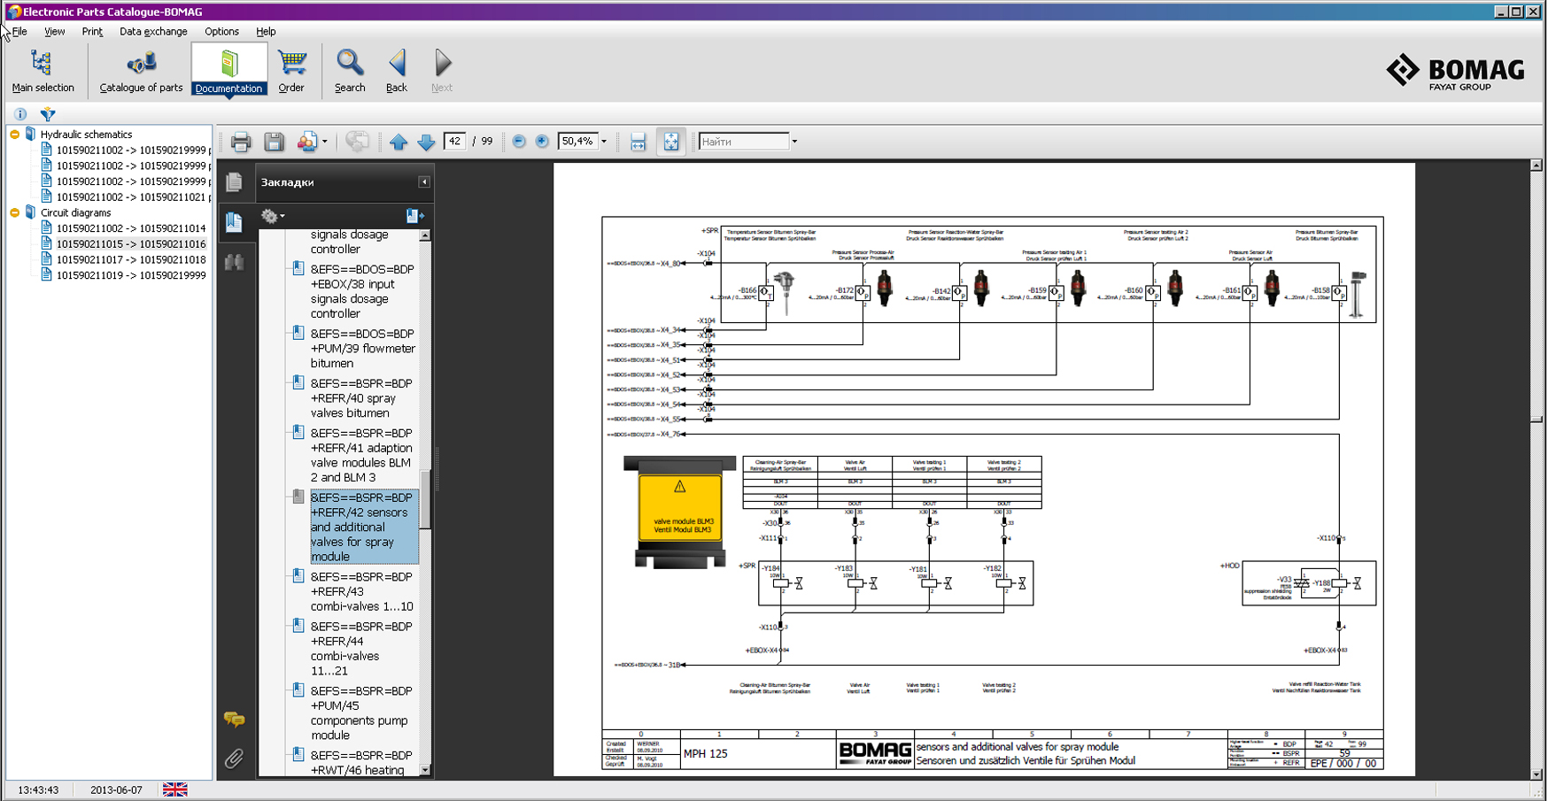Screen dimensions: 1548x801
Task: Toggle the fit-to-page view mode
Action: pos(671,142)
